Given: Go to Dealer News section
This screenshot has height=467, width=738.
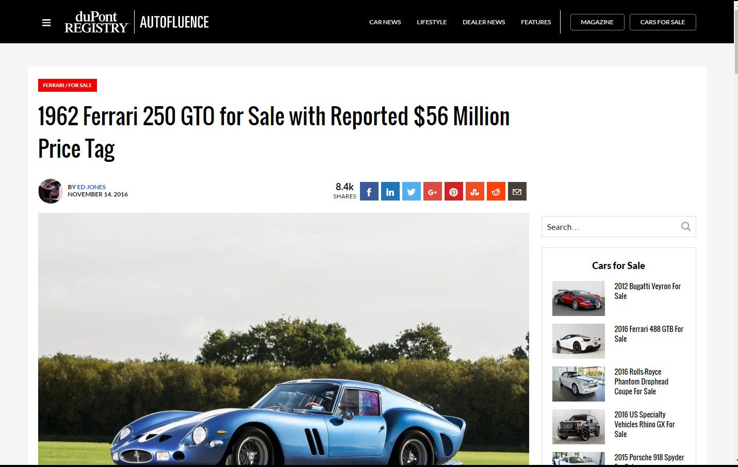Looking at the screenshot, I should point(484,22).
